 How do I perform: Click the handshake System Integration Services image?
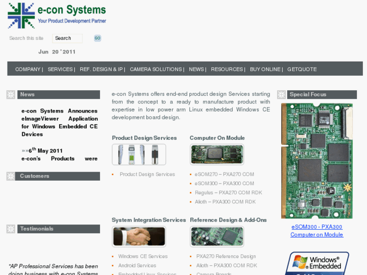click(x=139, y=236)
